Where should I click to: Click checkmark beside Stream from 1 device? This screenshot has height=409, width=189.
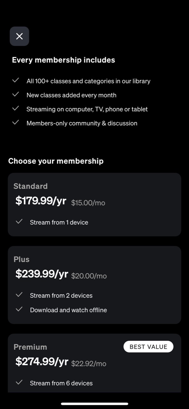point(19,221)
